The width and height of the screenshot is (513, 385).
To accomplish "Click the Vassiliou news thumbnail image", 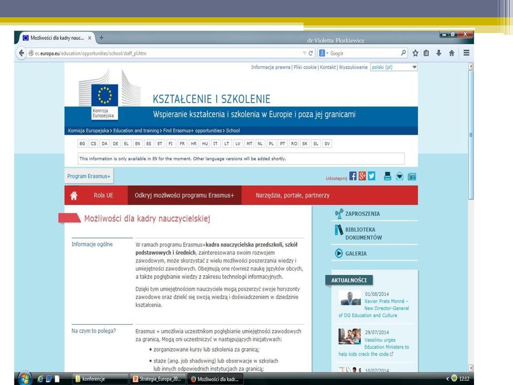I will [x=349, y=336].
